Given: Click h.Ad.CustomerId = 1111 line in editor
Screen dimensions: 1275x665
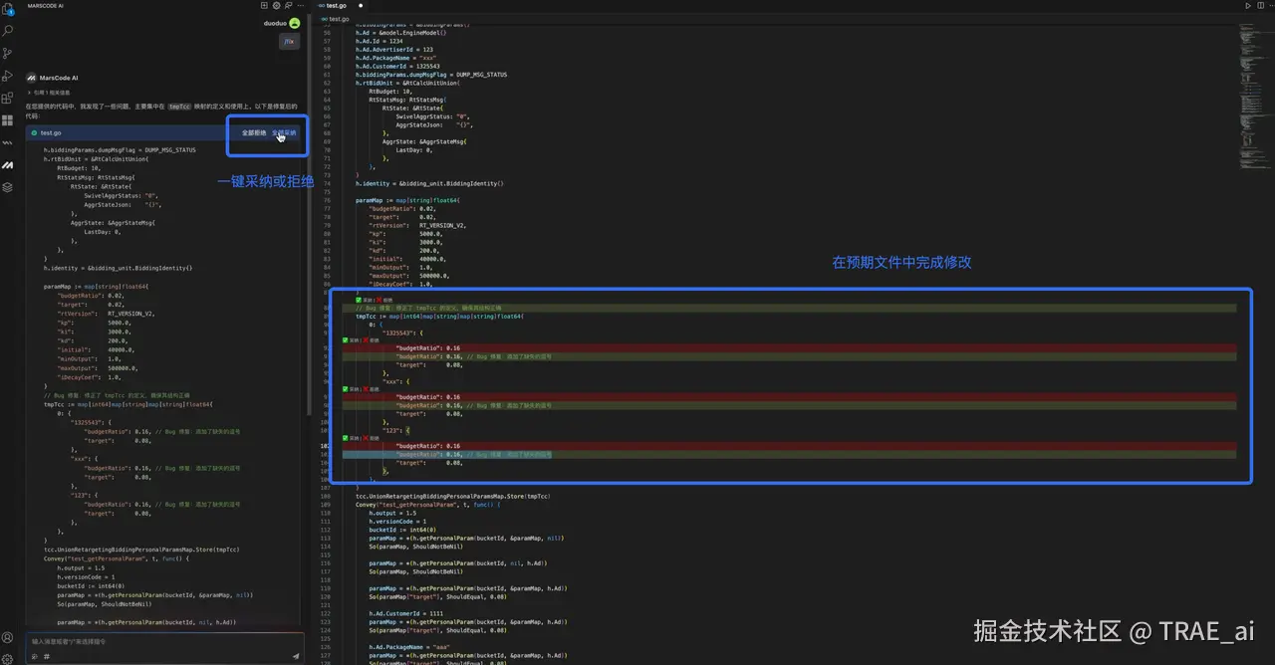Looking at the screenshot, I should click(406, 614).
